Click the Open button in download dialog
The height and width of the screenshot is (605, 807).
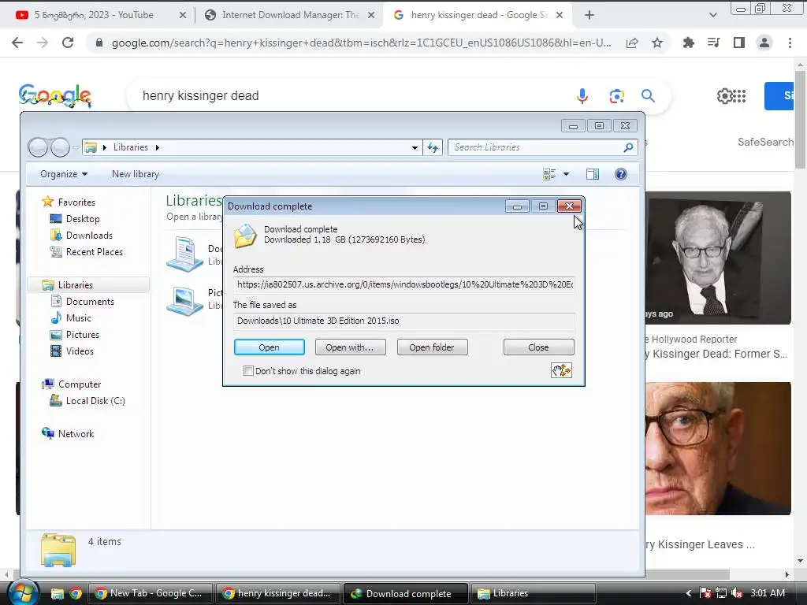pyautogui.click(x=270, y=347)
